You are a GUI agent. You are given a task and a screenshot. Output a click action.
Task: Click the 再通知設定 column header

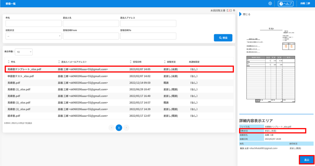pyautogui.click(x=194, y=62)
